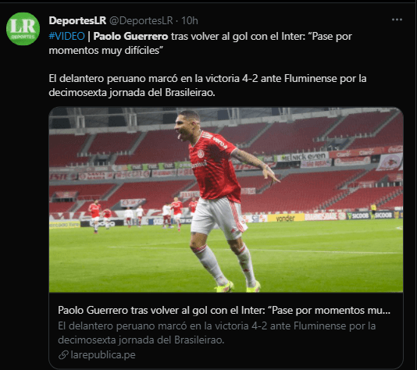Open the tweet via its 10h timestamp
Viewport: 417px width, 370px height.
point(190,20)
